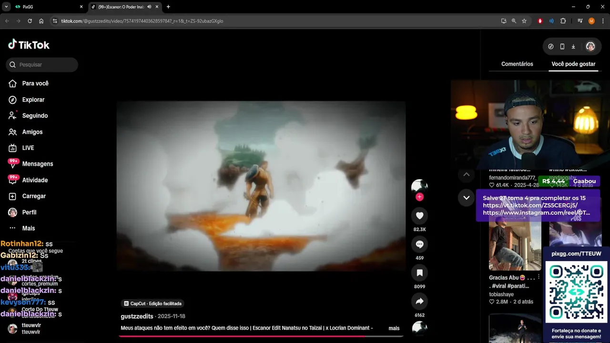
Task: Mute the Escanor tab audio icon
Action: pos(149,7)
